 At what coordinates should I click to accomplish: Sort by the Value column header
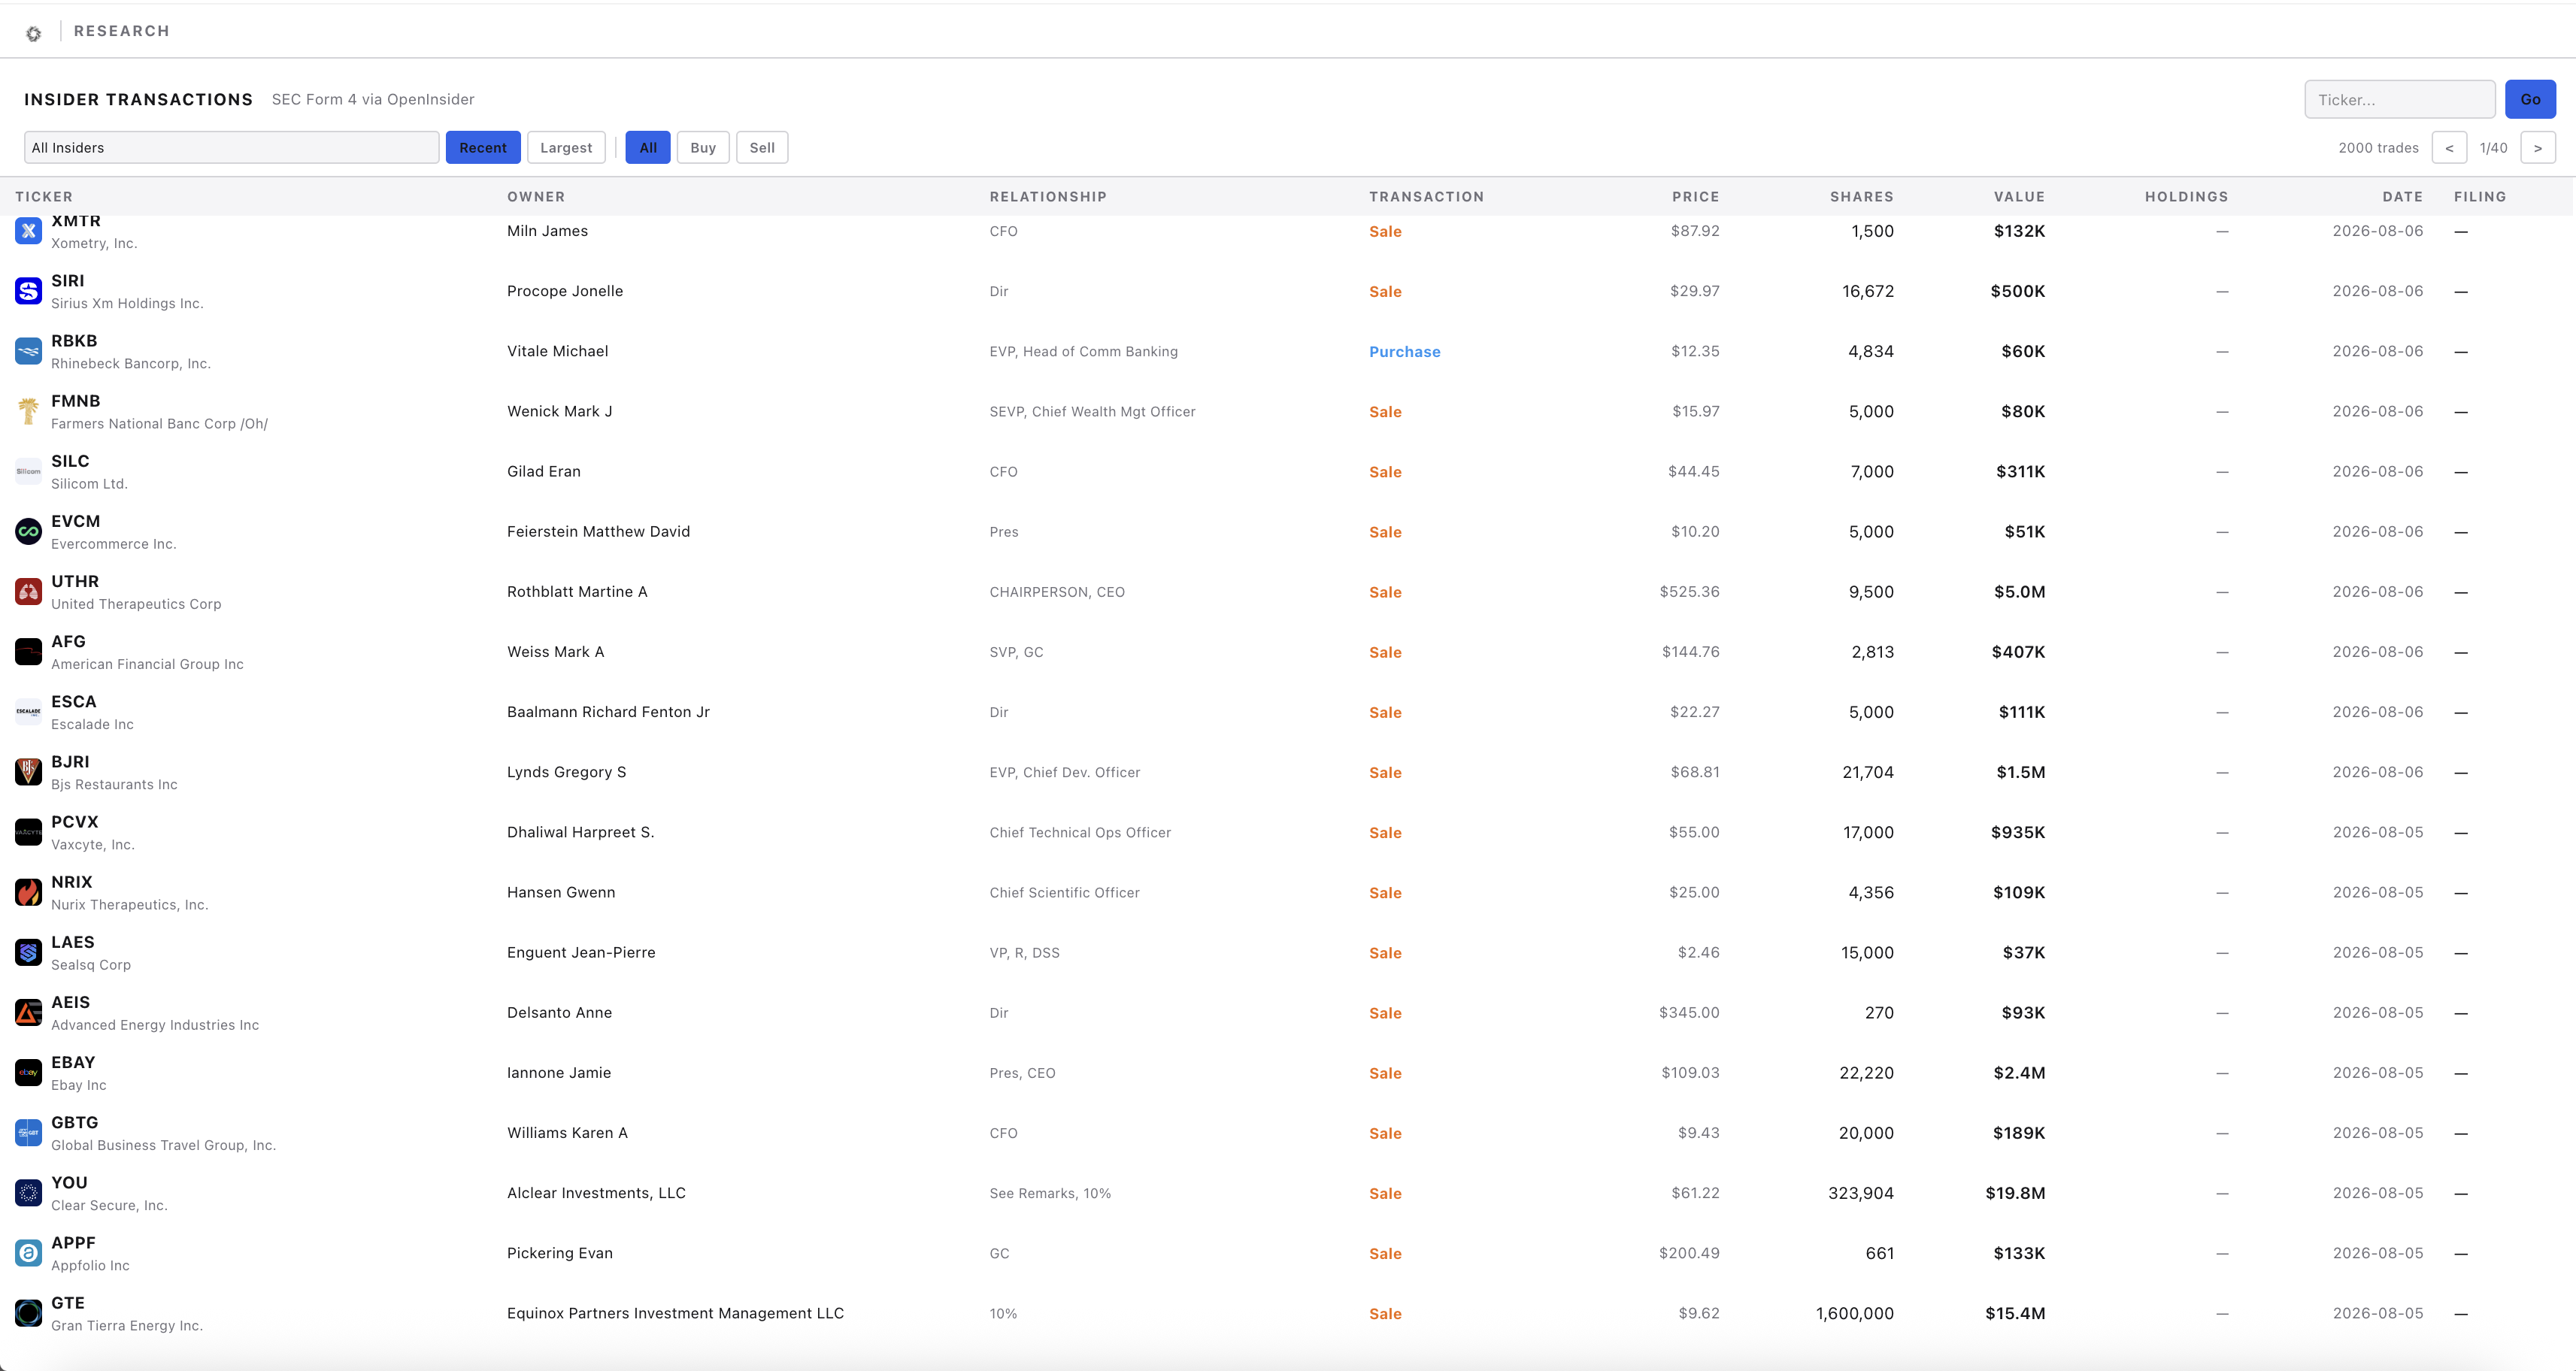[2019, 197]
